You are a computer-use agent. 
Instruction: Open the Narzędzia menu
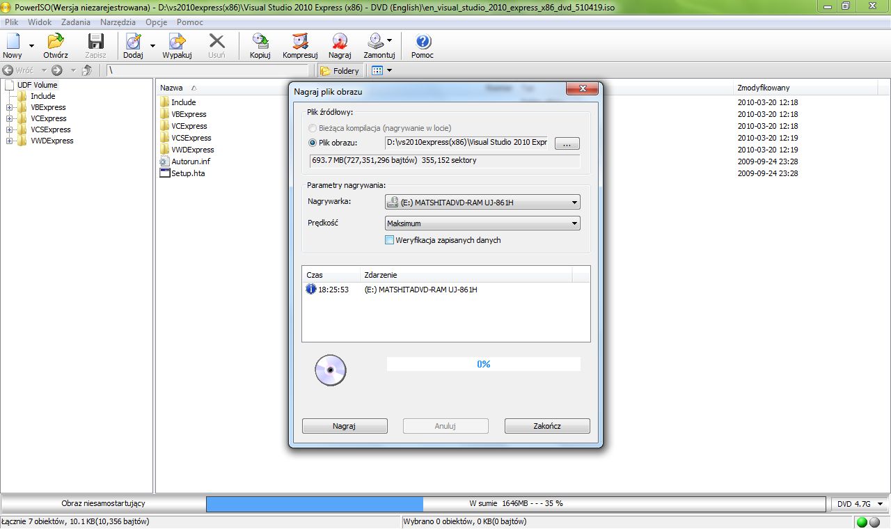tap(118, 22)
